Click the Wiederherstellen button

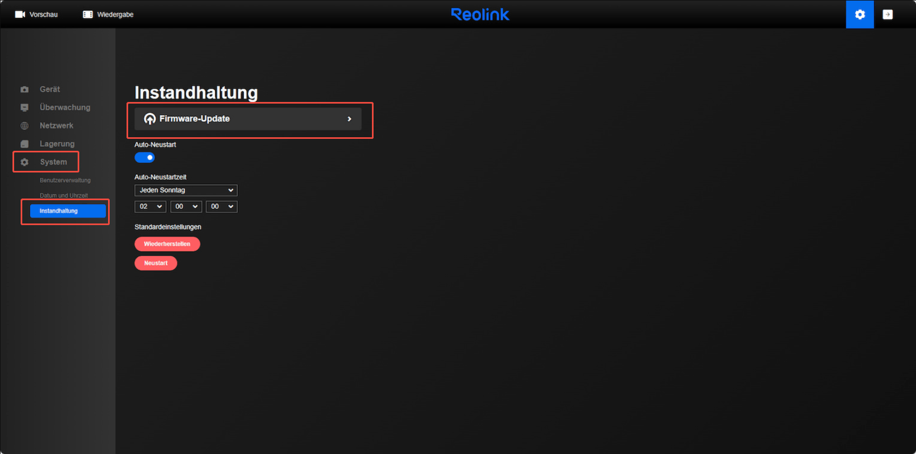[x=167, y=244]
